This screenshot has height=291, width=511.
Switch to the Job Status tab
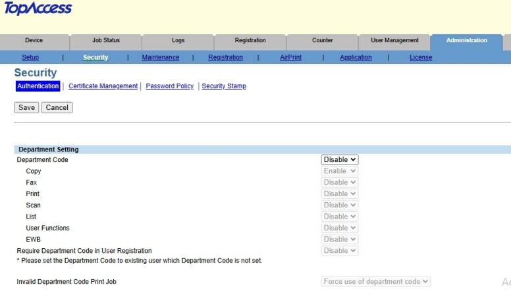pos(105,41)
